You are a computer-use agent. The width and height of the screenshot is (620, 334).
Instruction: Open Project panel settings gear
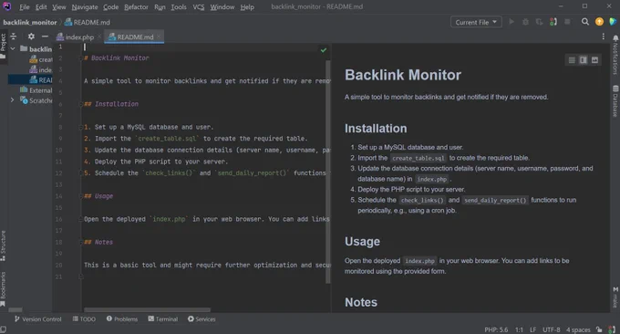coord(31,37)
